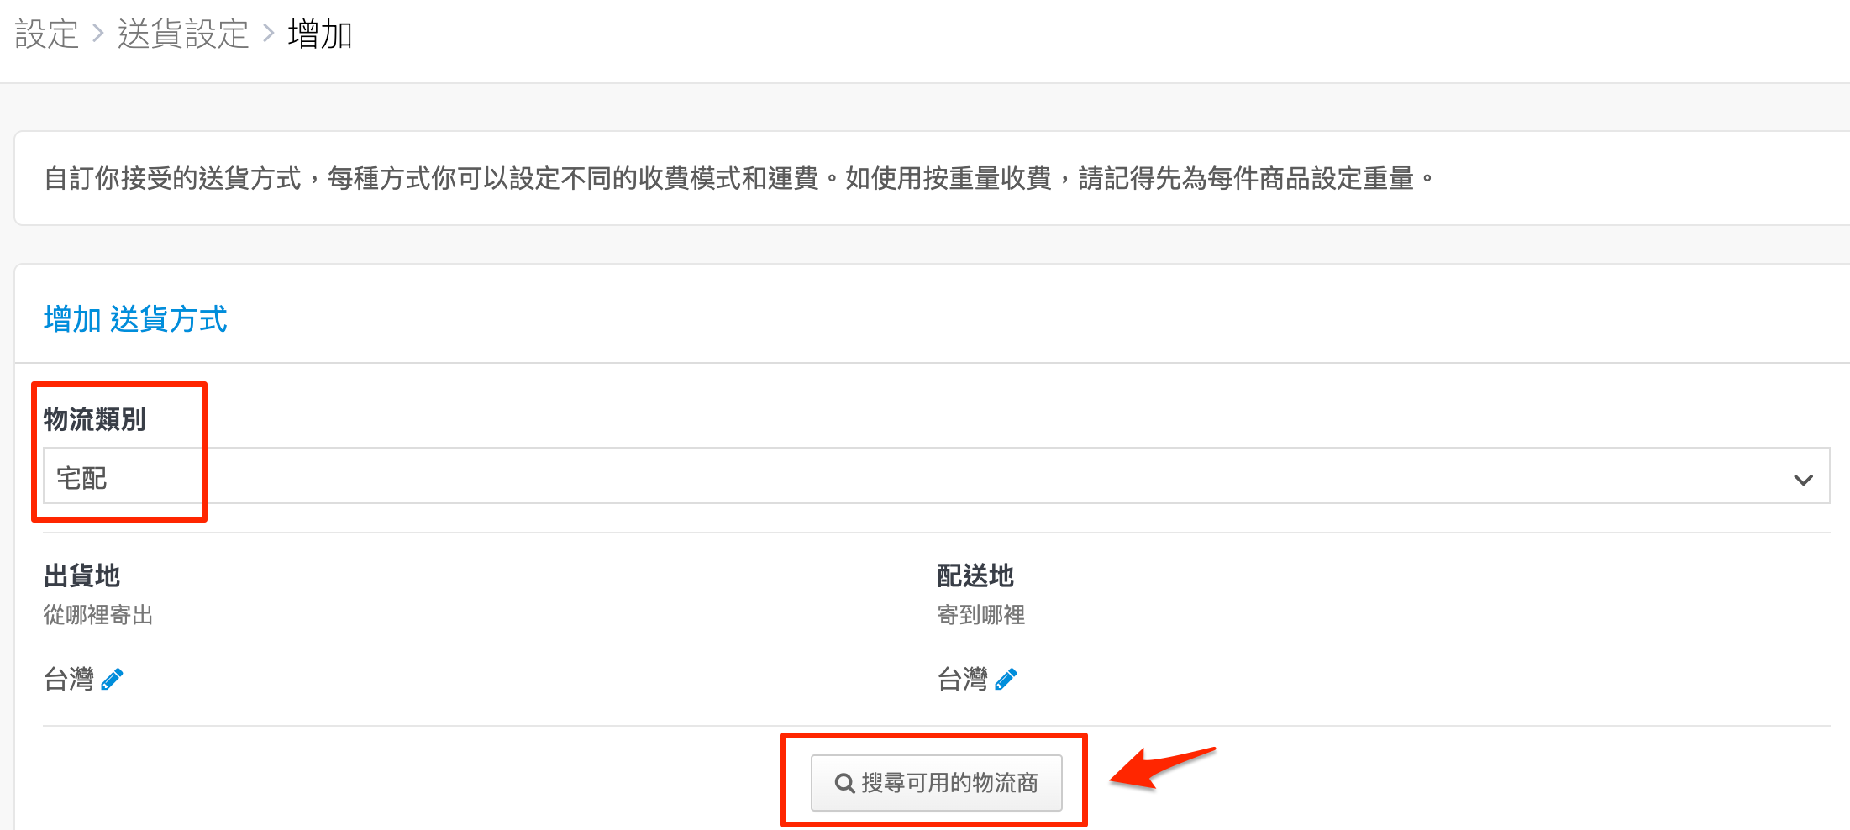Click the chevron between 送貨設定 and 增加

269,34
